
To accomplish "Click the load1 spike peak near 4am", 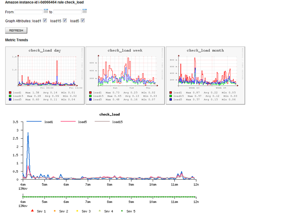I will (x=28, y=132).
